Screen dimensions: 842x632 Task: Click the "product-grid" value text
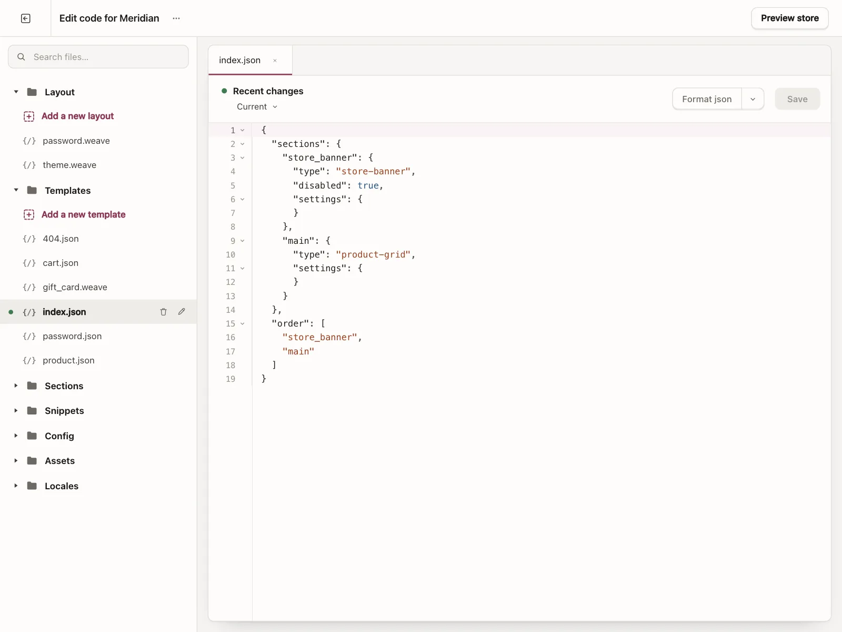(x=373, y=254)
